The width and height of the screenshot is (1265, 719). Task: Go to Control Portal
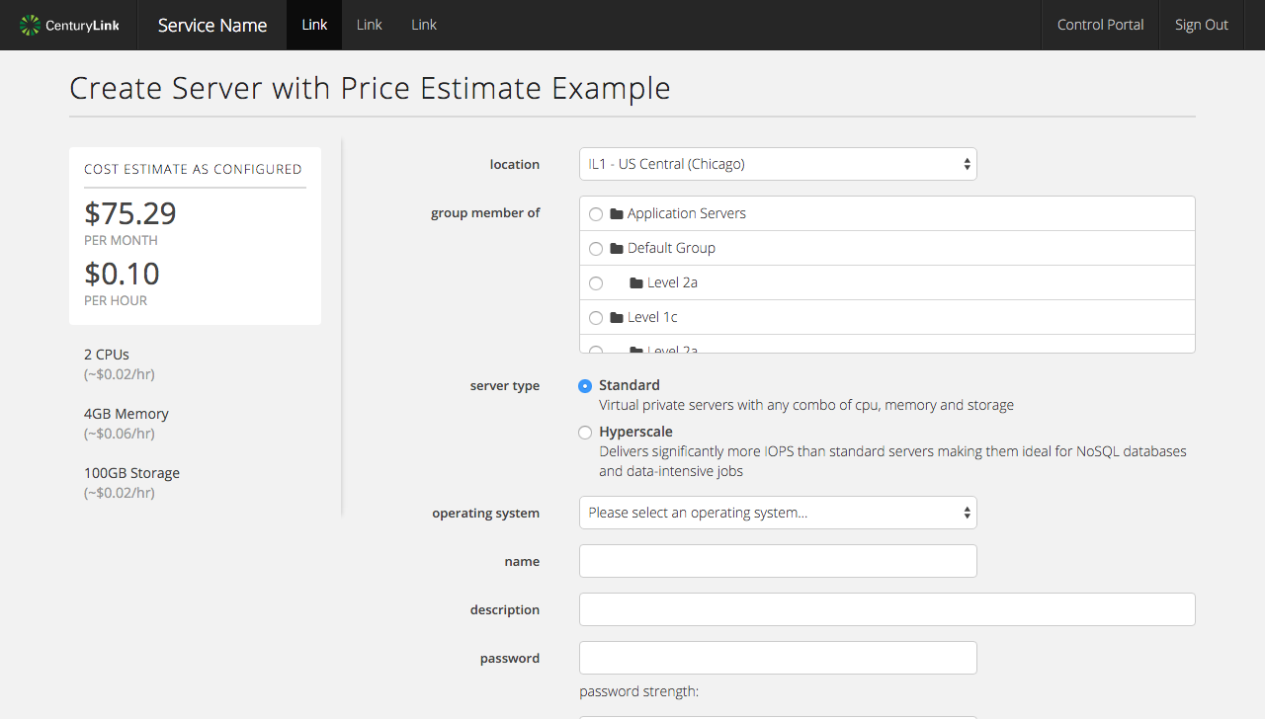(1100, 25)
